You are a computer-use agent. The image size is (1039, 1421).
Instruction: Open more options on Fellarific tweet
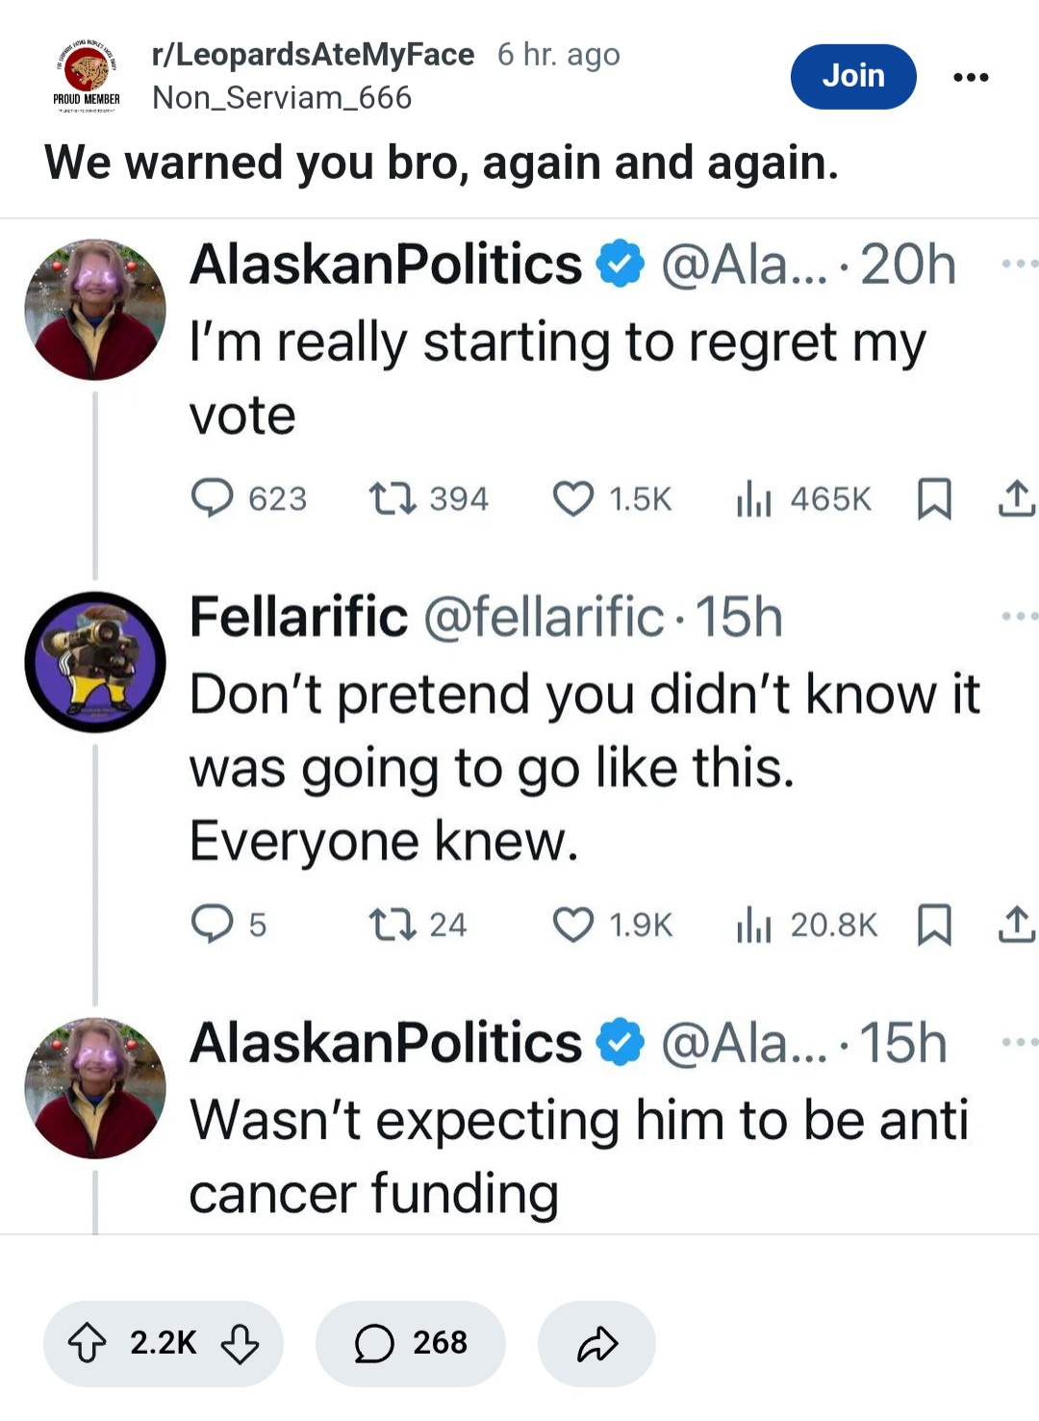(1019, 616)
